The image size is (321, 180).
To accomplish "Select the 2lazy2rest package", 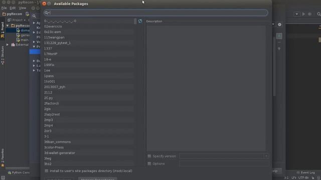I will (89, 114).
